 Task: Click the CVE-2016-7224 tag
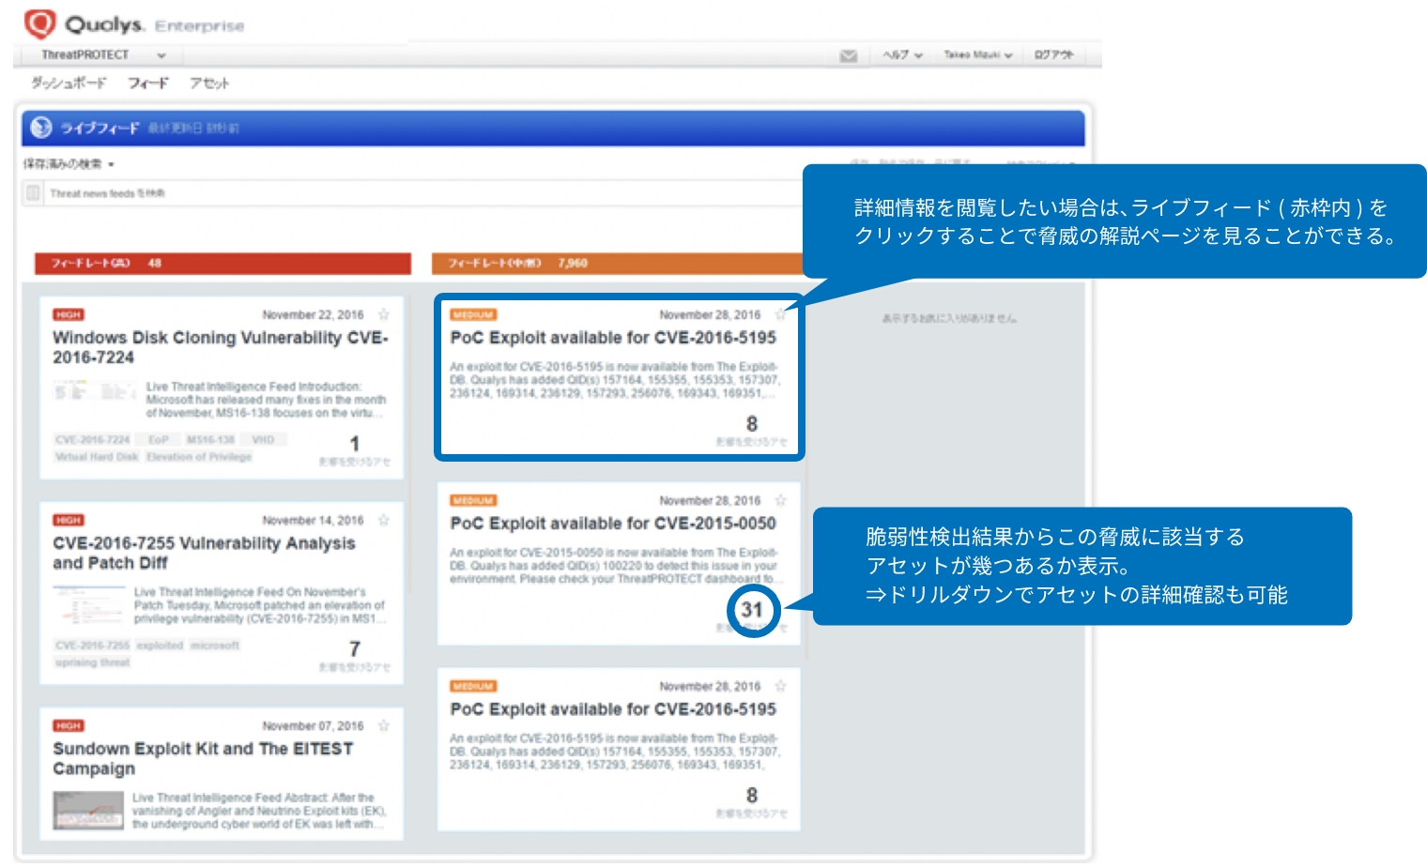click(93, 439)
